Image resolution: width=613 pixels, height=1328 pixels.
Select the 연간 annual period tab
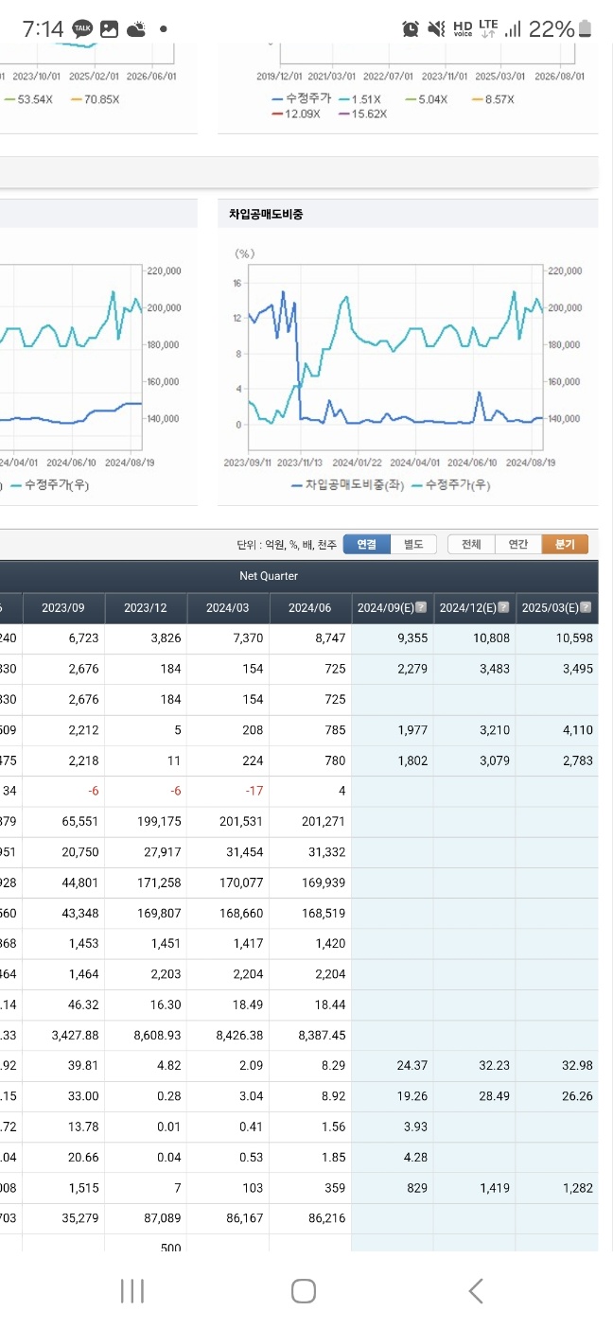[x=517, y=544]
